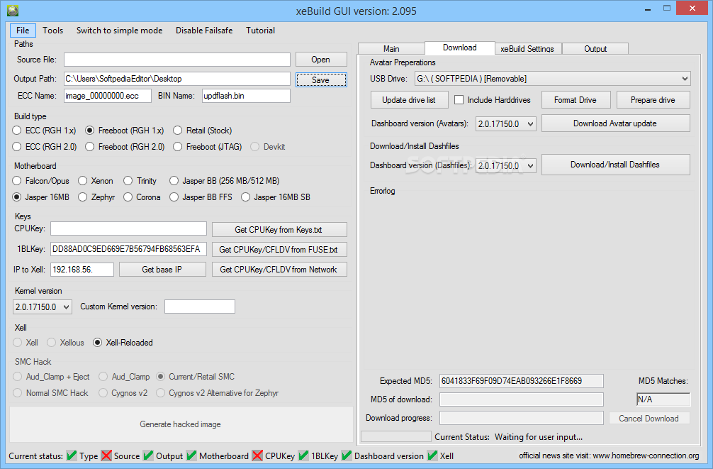Click the Get base IP button
The width and height of the screenshot is (713, 469).
[162, 270]
